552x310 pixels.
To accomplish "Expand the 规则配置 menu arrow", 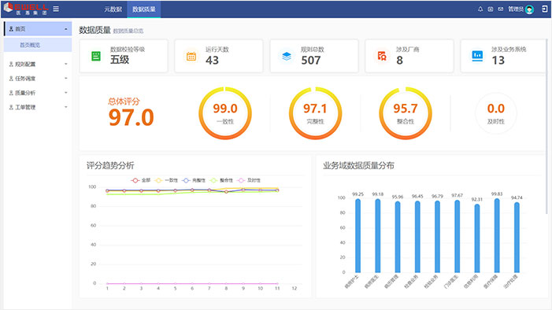I will [x=66, y=64].
